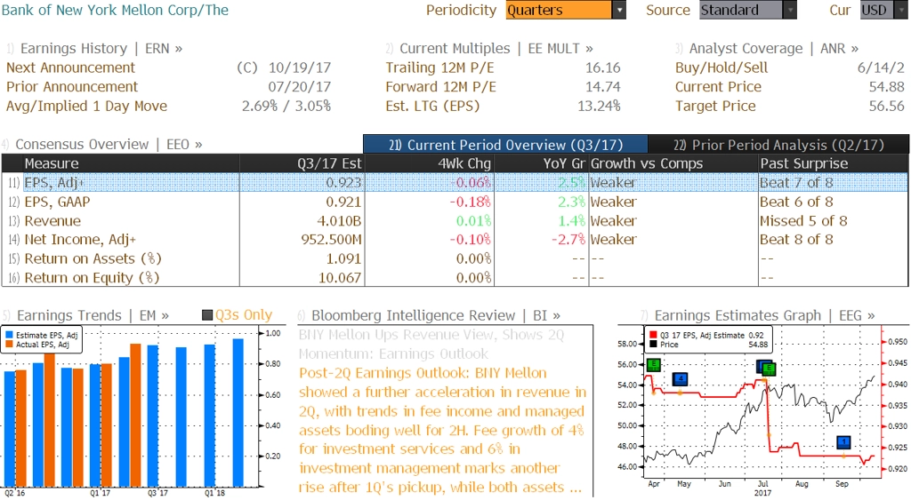This screenshot has width=911, height=500.
Task: Click the Q3 17 label on Earnings Trends axis
Action: (157, 493)
